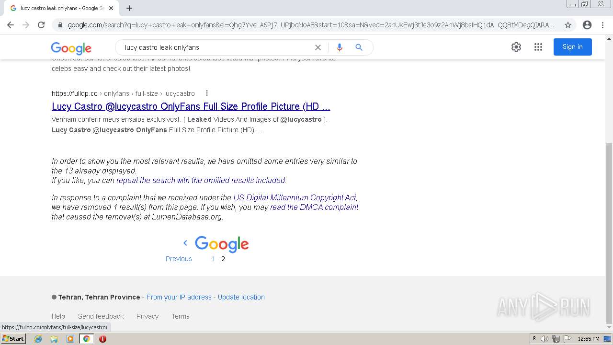Click inside the Google search box
613x345 pixels.
point(216,47)
